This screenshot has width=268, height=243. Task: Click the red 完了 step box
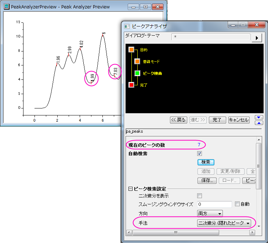131,85
